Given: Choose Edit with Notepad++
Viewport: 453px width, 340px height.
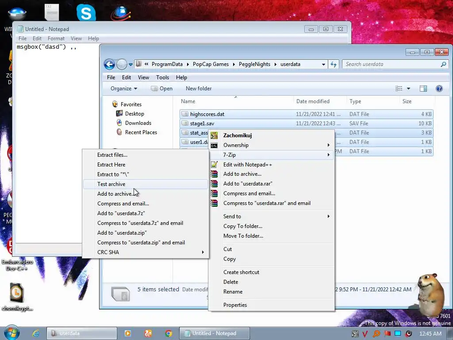Looking at the screenshot, I should click(272, 165).
